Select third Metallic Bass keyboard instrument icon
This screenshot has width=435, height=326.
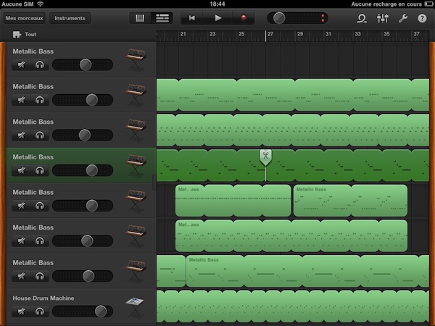(136, 129)
